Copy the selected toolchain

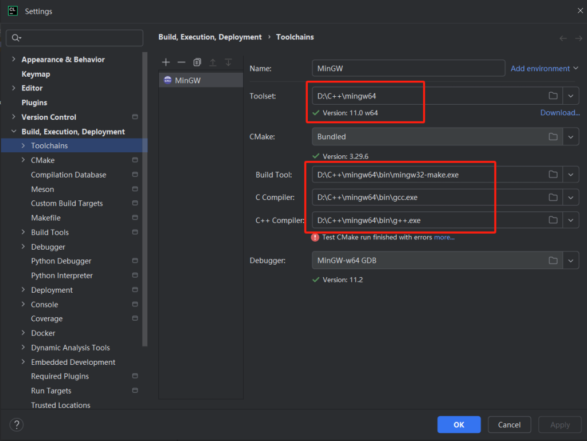(x=197, y=62)
